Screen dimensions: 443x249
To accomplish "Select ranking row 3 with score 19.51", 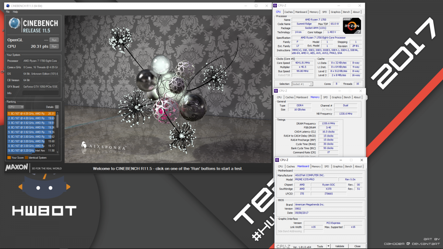I will pyautogui.click(x=31, y=123).
